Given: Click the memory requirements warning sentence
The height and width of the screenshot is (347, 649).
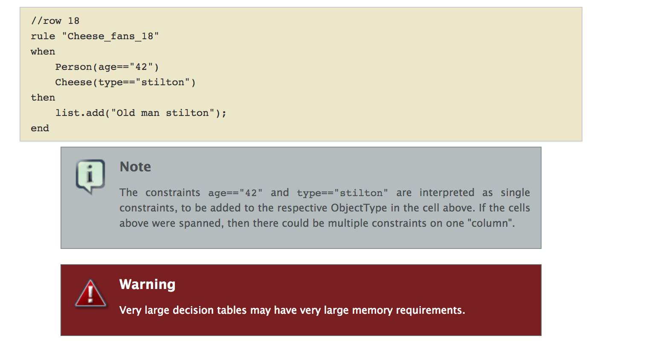Looking at the screenshot, I should click(292, 310).
